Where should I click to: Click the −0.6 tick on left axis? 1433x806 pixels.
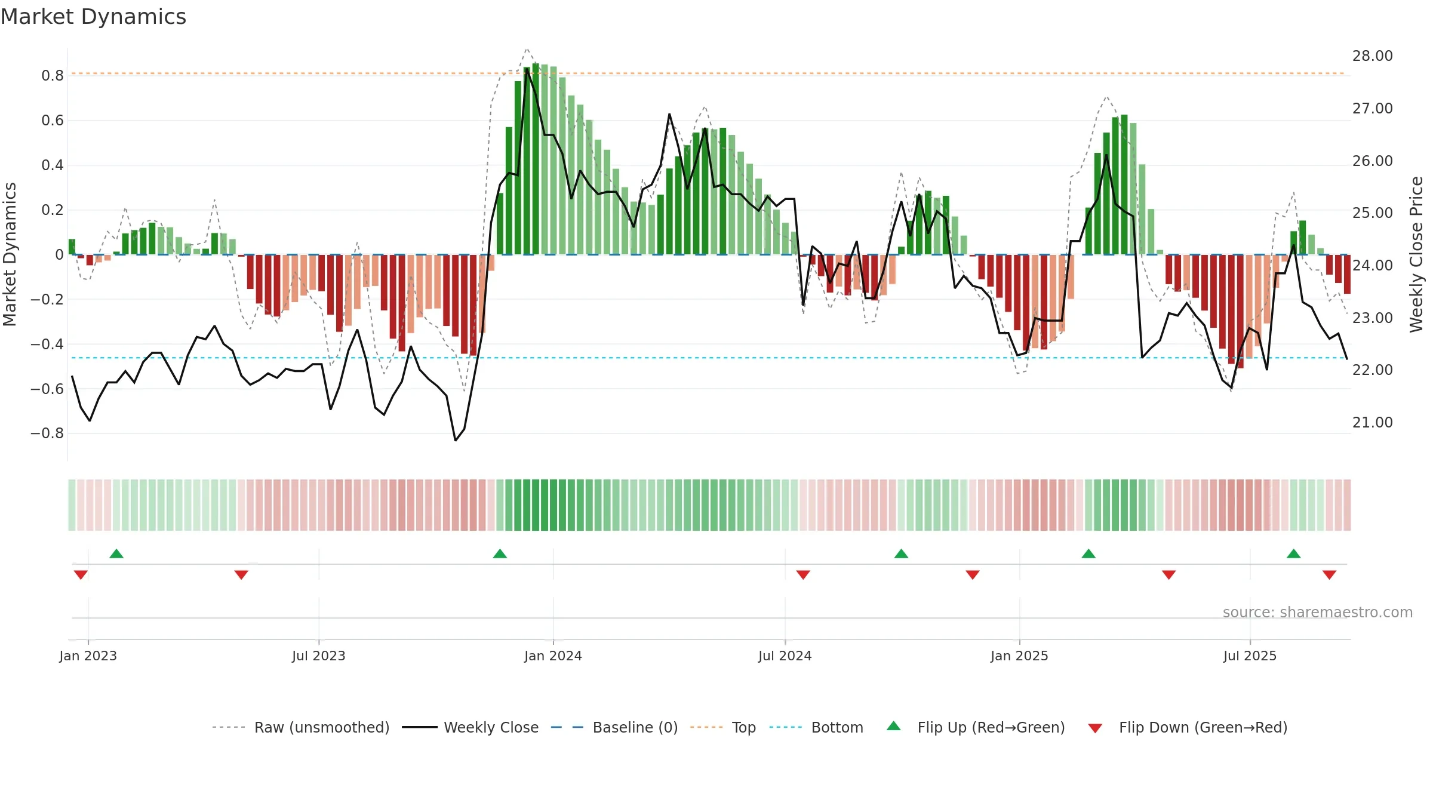click(x=47, y=389)
